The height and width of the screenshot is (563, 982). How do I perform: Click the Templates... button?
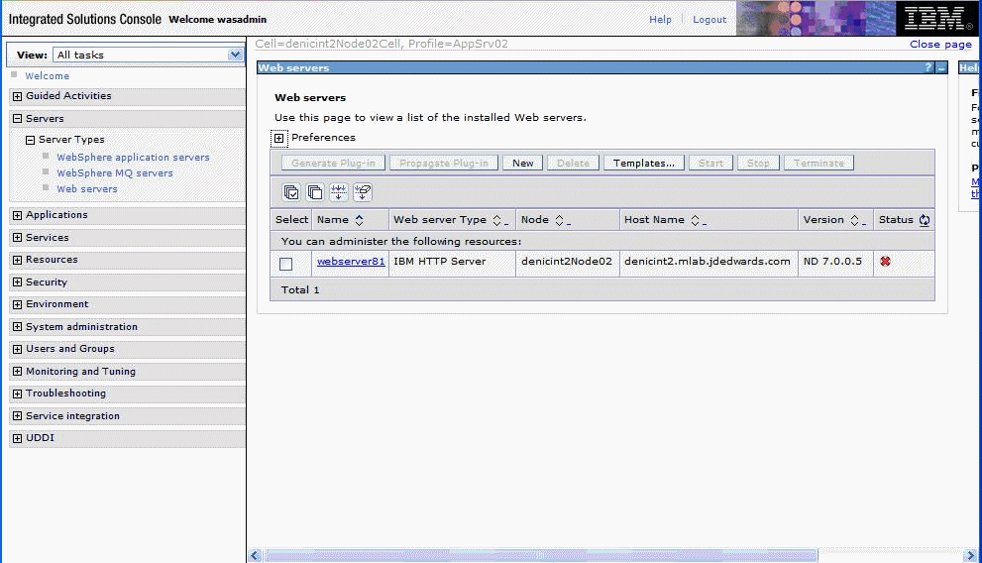pos(644,163)
